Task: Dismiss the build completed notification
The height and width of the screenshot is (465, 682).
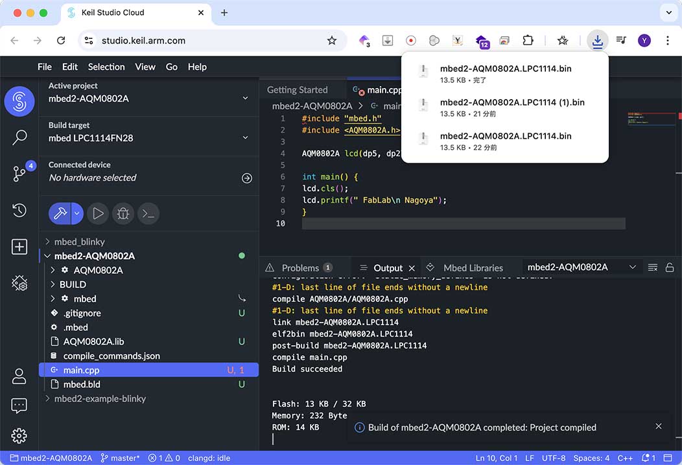Action: point(659,426)
